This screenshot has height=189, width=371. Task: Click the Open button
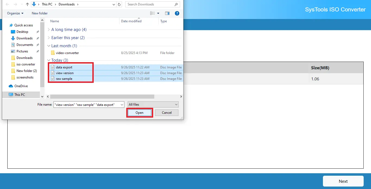pos(140,113)
